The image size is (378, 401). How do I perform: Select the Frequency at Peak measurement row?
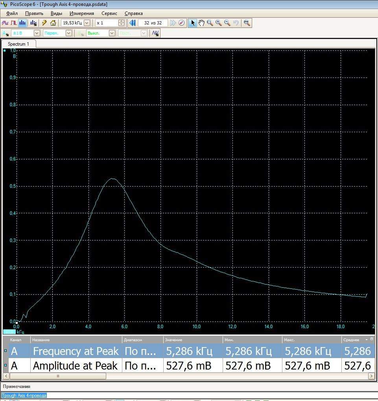point(189,351)
